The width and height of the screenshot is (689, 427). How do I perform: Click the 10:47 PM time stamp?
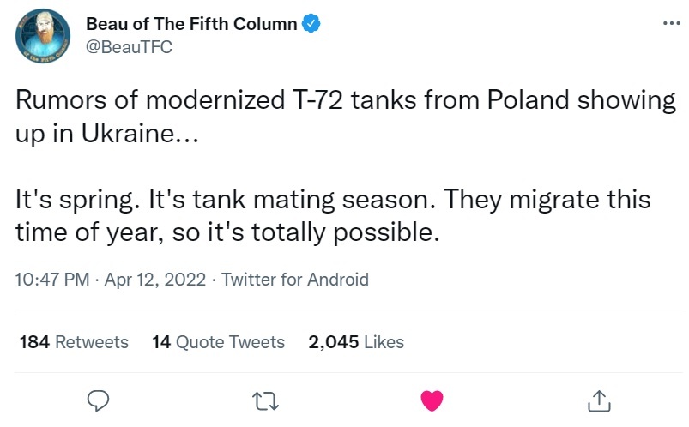[x=52, y=280]
